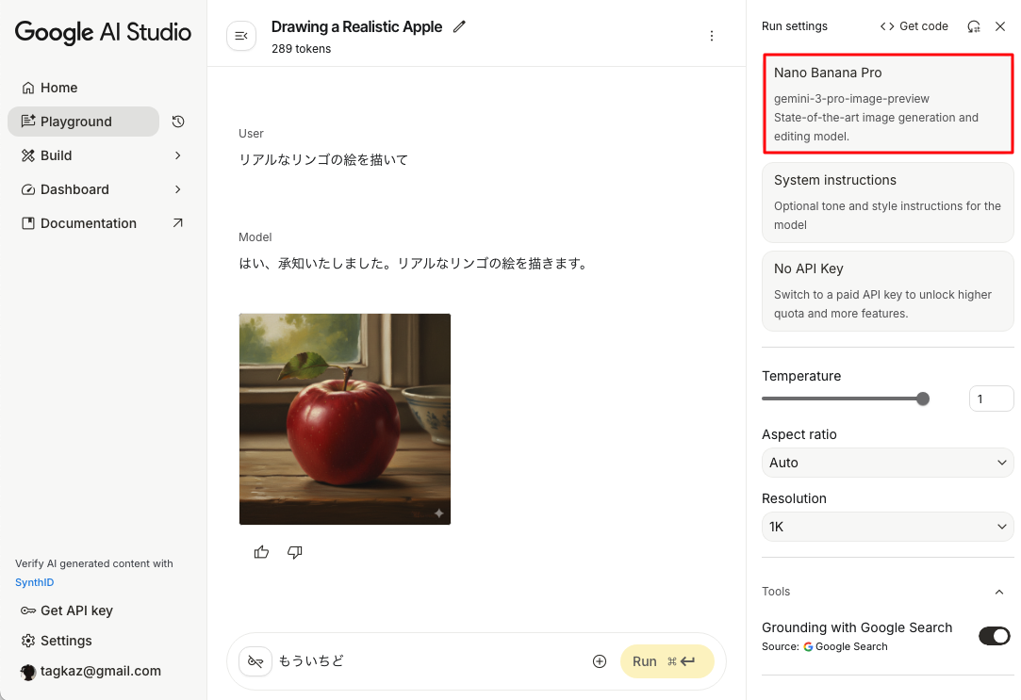This screenshot has height=700, width=1021.
Task: Disable Grounding with Google Search
Action: coord(994,636)
